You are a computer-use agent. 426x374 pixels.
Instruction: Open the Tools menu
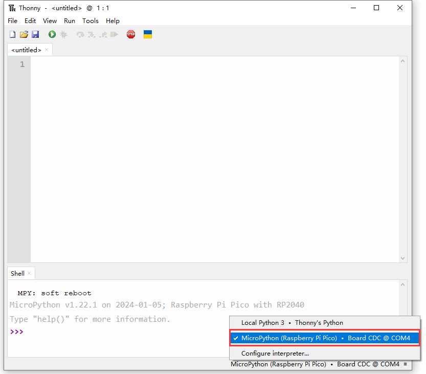(x=91, y=21)
